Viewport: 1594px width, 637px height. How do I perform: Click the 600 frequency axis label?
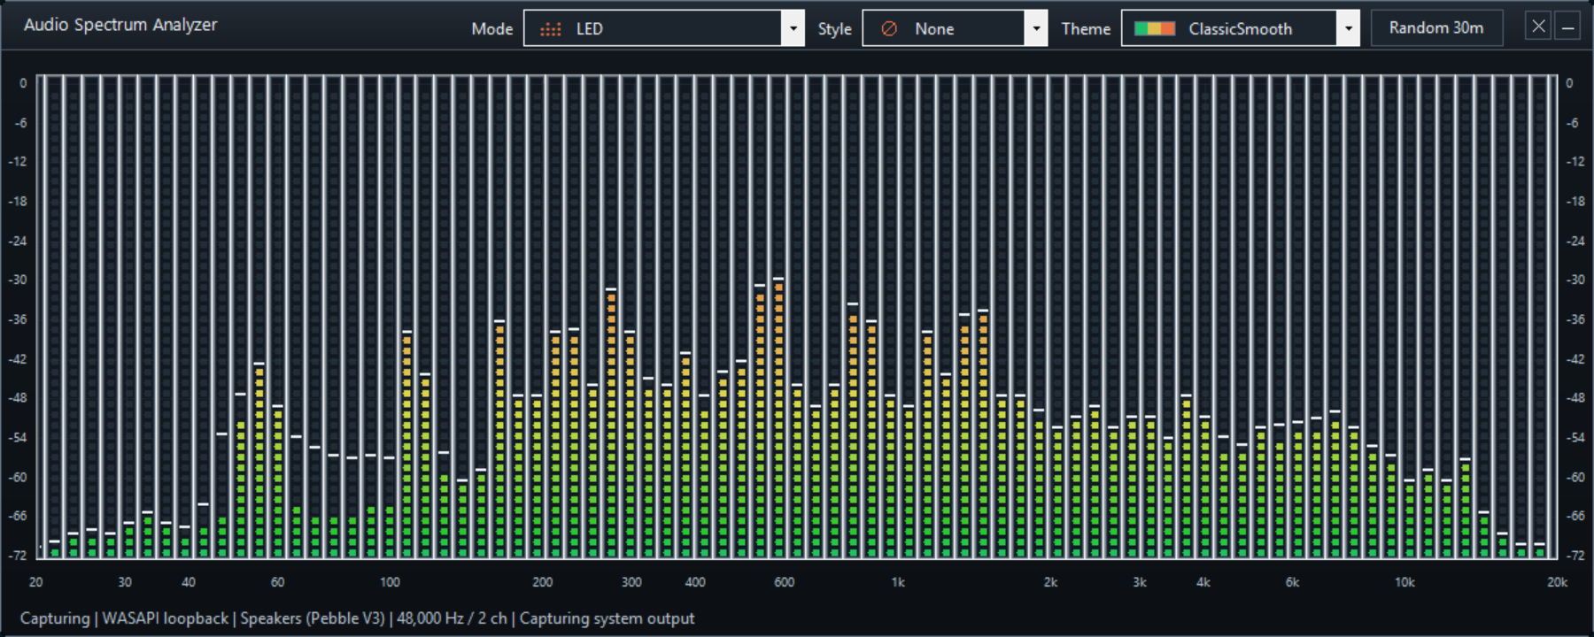(x=784, y=582)
